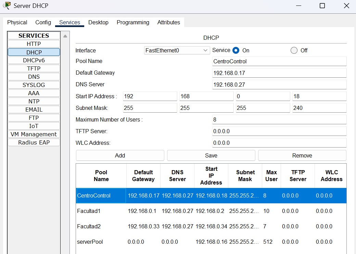356x254 pixels.
Task: Click the Start IP Address column header
Action: (x=211, y=176)
